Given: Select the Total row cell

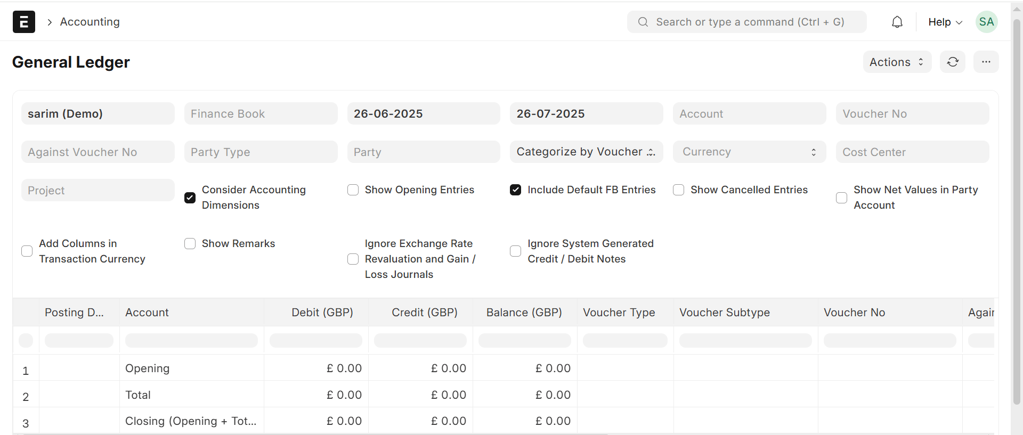Looking at the screenshot, I should (x=192, y=395).
